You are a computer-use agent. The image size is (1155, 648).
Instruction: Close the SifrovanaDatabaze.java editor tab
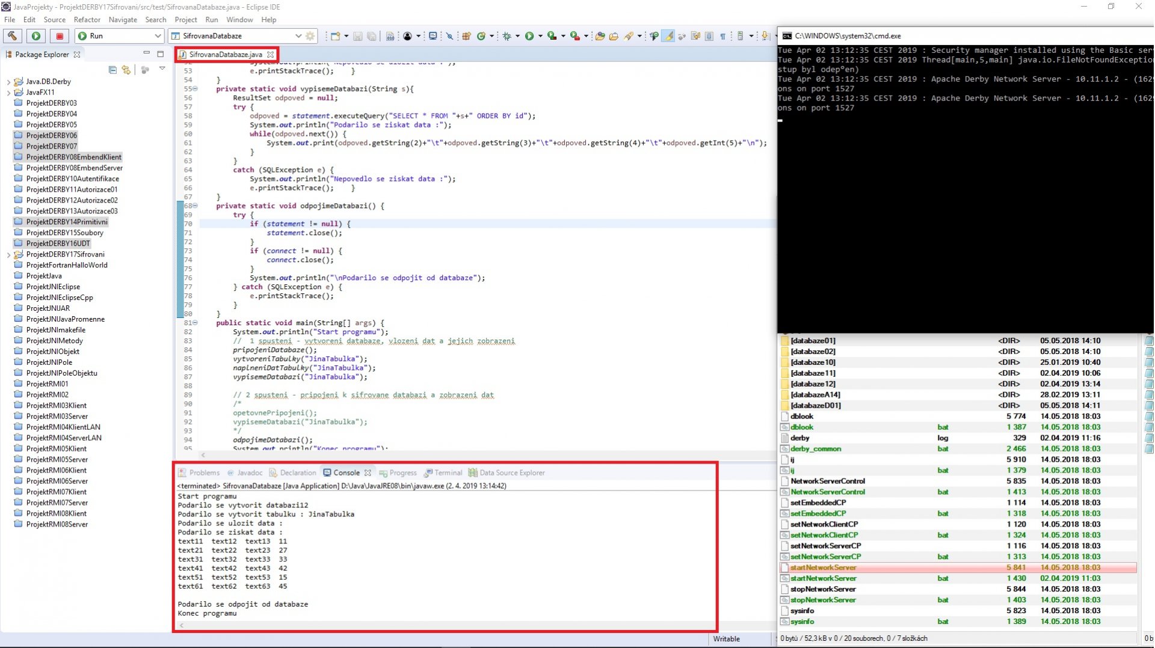[x=271, y=55]
